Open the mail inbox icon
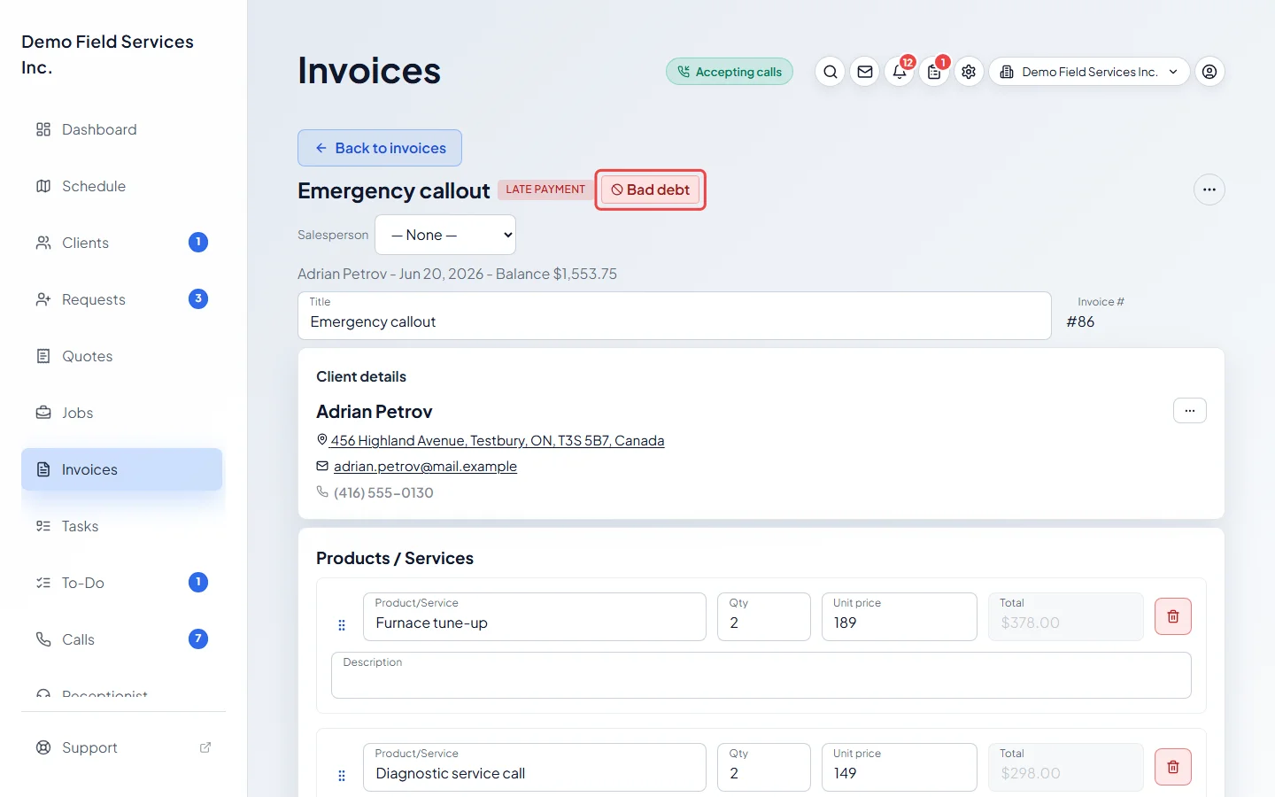1275x797 pixels. pyautogui.click(x=865, y=72)
